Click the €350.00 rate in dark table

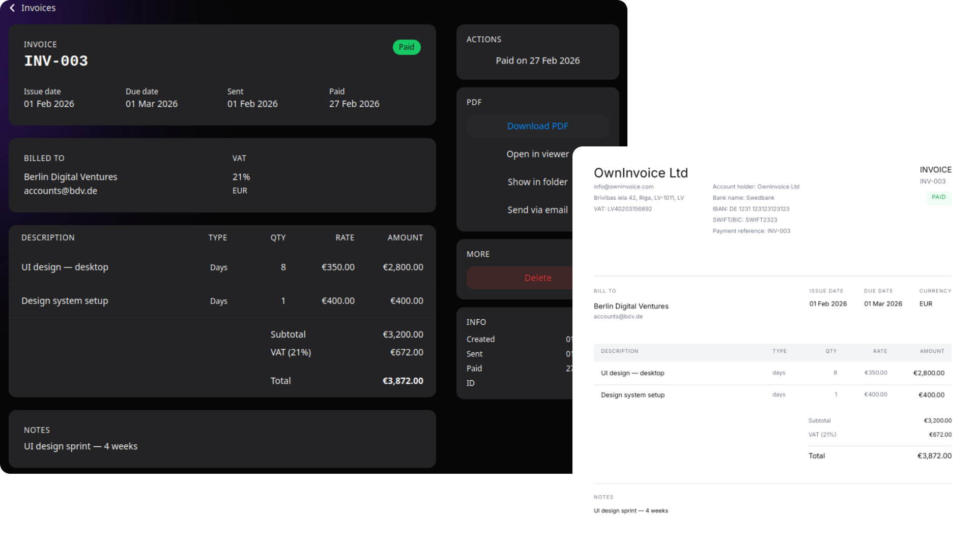click(x=338, y=267)
